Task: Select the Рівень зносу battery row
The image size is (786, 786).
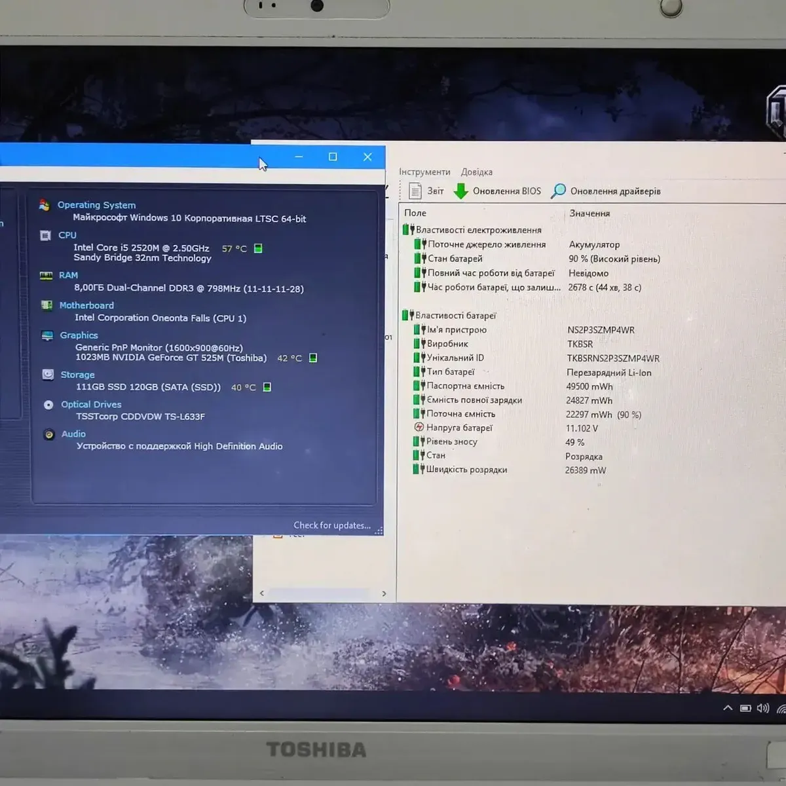Action: click(451, 441)
